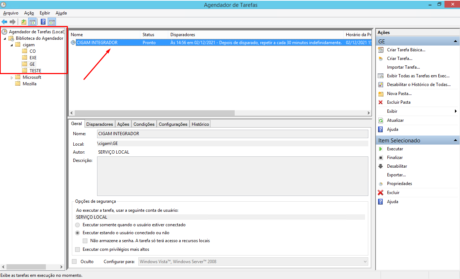Click the green Executar play icon
460x279 pixels.
(x=381, y=149)
